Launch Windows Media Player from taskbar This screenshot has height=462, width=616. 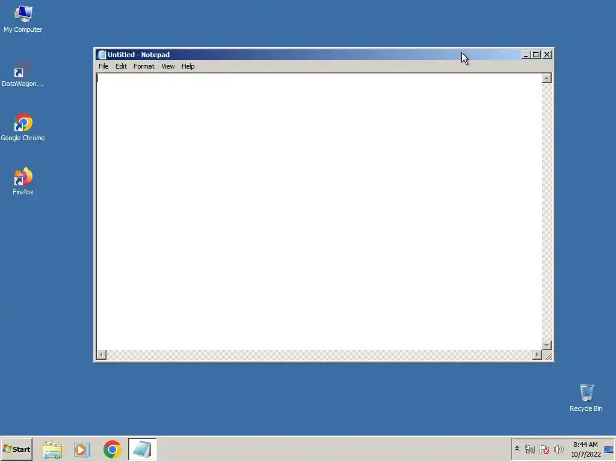tap(82, 449)
